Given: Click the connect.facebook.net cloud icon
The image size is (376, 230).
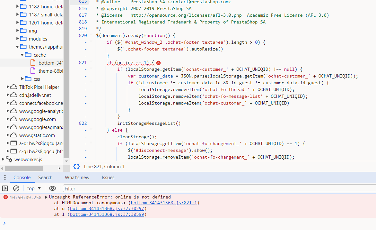Looking at the screenshot, I should point(14,103).
